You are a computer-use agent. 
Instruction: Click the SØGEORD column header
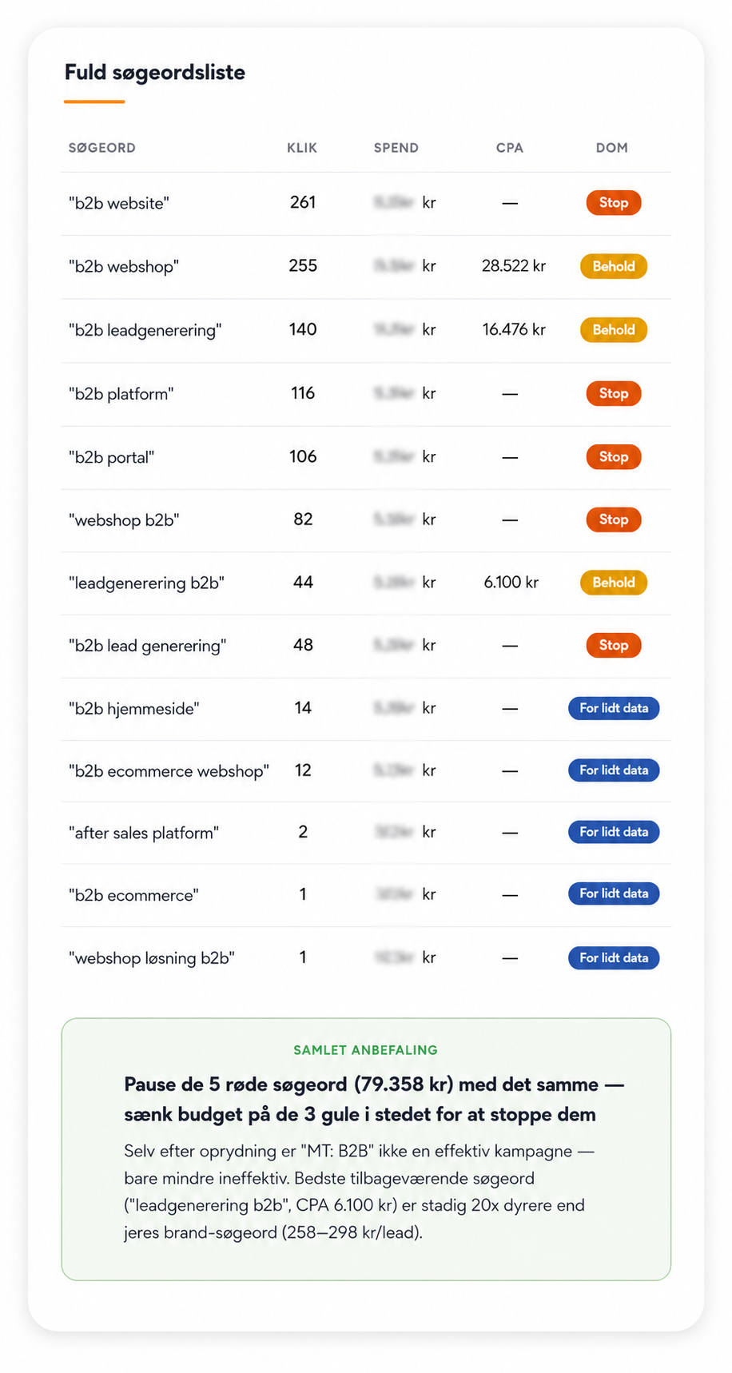point(102,148)
